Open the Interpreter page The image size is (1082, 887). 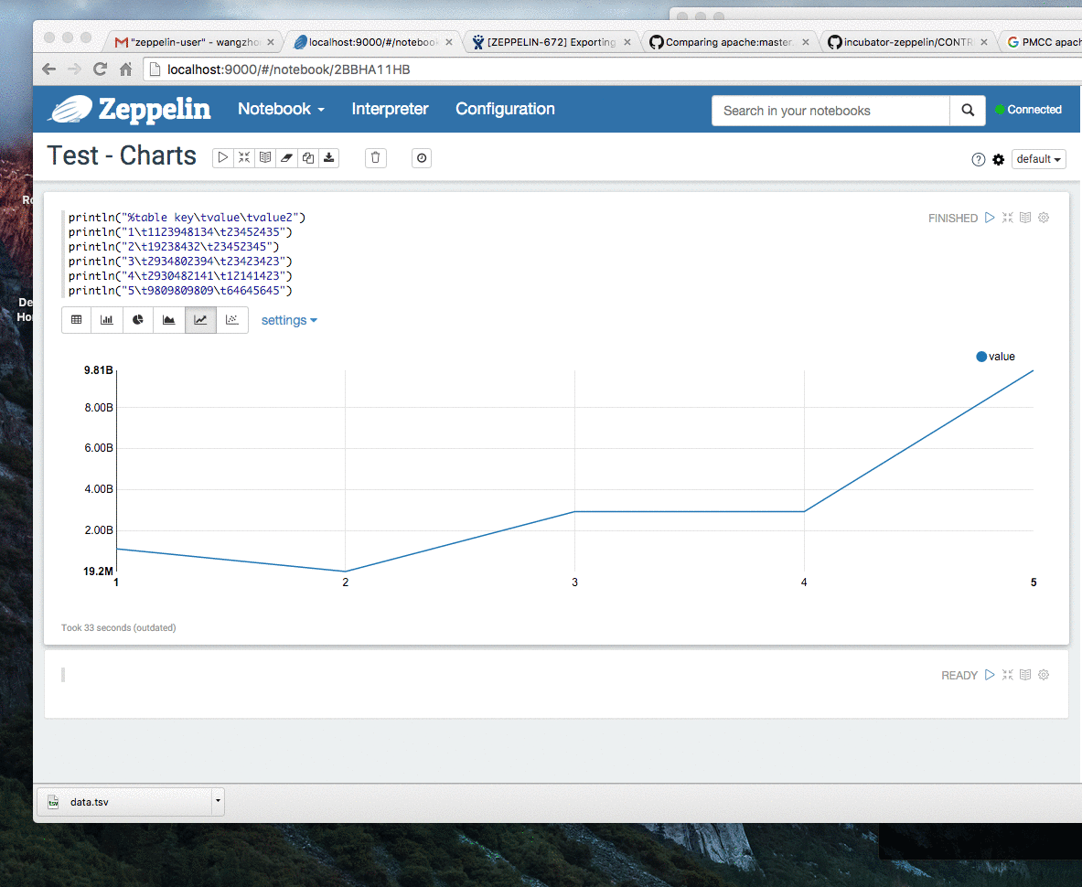[x=390, y=109]
